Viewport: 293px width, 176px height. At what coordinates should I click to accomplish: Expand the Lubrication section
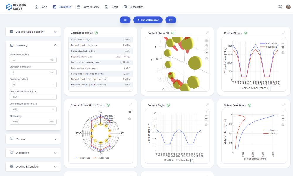click(33, 153)
